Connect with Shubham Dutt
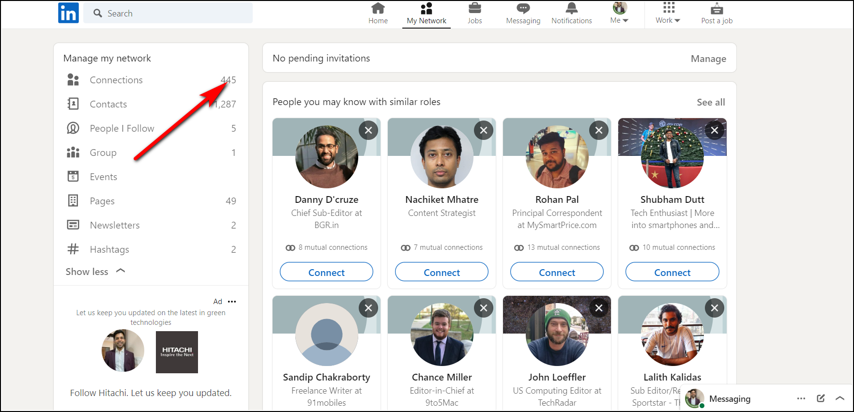This screenshot has height=412, width=854. [672, 272]
